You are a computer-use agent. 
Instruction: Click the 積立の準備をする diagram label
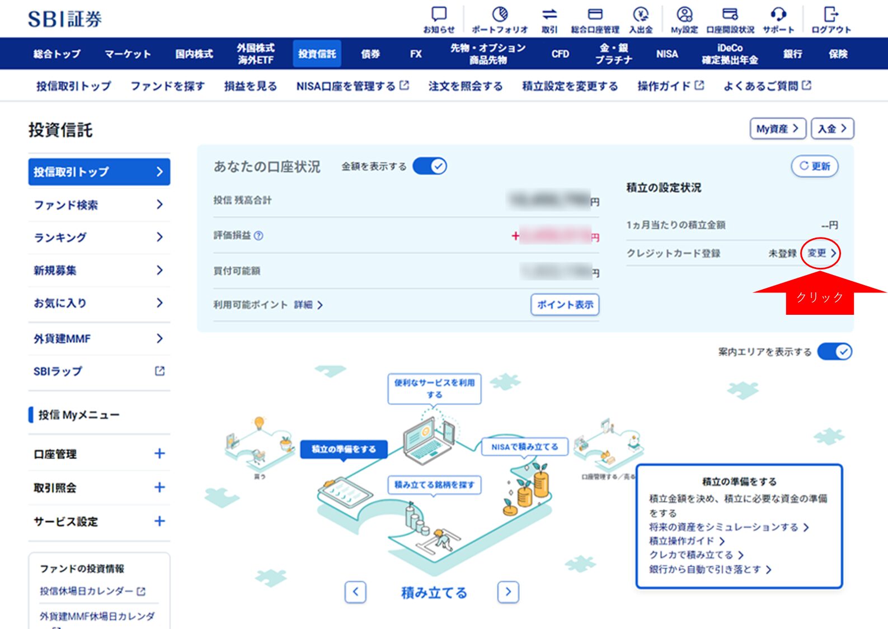click(x=344, y=449)
